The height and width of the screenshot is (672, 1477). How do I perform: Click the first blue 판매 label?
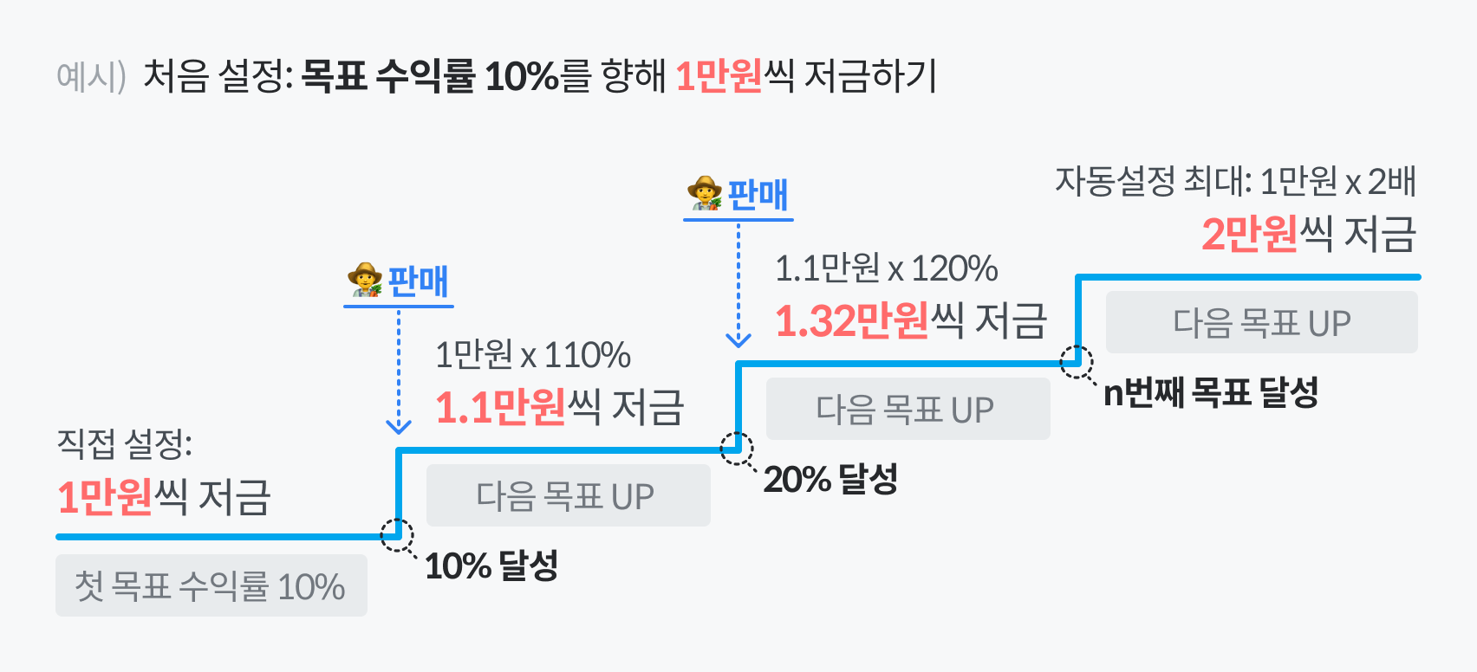click(x=418, y=281)
